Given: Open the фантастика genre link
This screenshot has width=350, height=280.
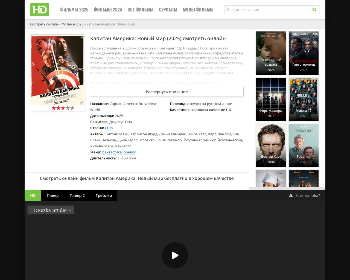Looking at the screenshot, I should [x=112, y=152].
